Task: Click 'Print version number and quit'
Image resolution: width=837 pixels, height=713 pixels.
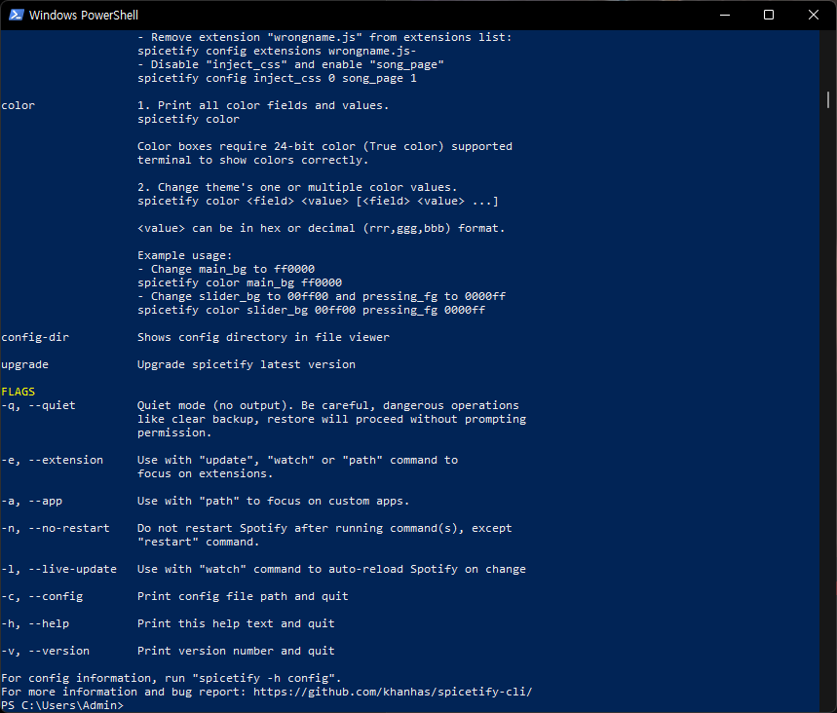Action: pos(236,651)
